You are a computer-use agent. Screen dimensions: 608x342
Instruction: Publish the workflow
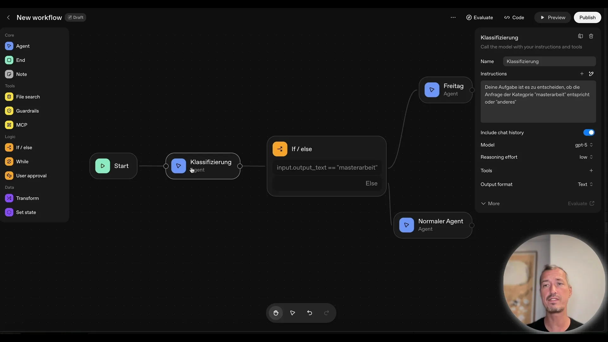587,17
